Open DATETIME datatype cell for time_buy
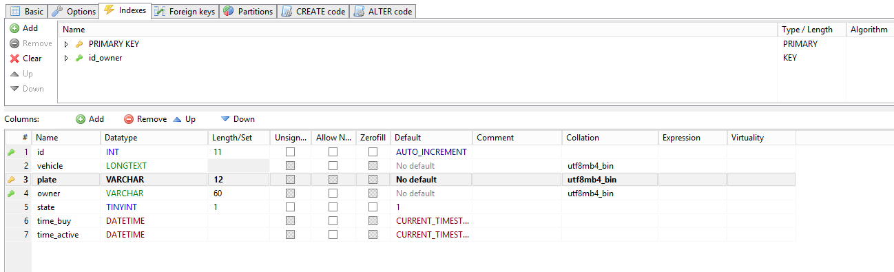894x272 pixels. point(154,221)
